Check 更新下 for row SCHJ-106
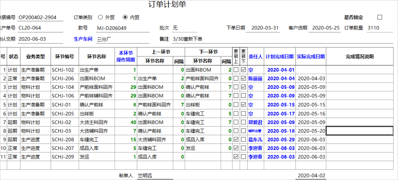Image resolution: width=398 pixels, height=180 pixels. pos(244,96)
